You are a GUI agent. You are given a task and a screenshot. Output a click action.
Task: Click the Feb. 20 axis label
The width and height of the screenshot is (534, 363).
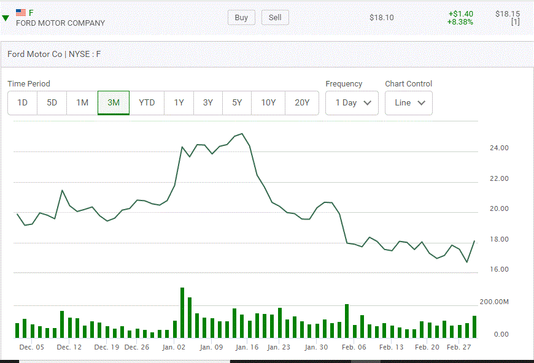click(x=427, y=347)
